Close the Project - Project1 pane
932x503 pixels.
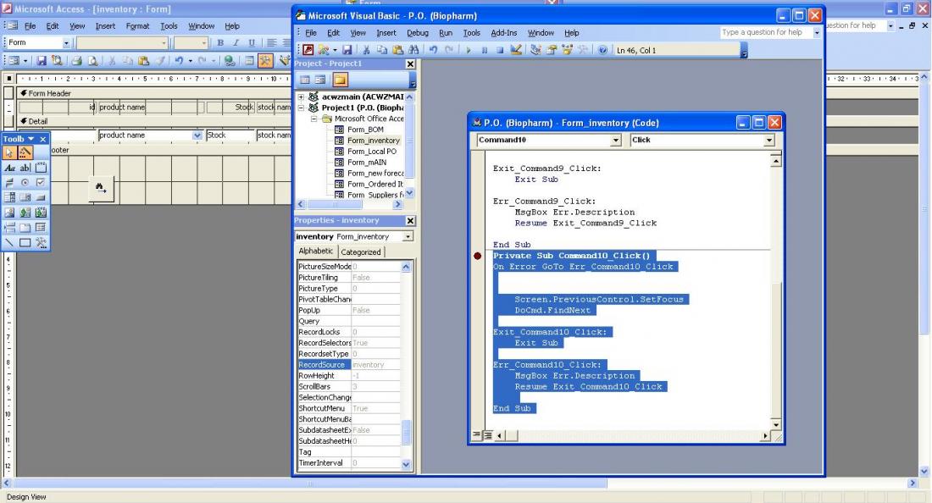410,64
